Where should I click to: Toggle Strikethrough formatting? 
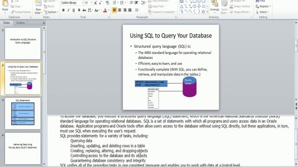pos(84,10)
